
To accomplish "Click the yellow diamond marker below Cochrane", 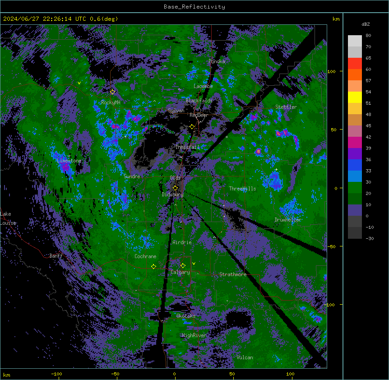I will click(x=153, y=266).
